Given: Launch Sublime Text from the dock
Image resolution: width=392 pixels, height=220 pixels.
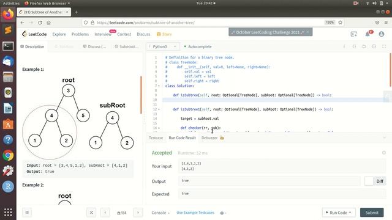Looking at the screenshot, I should click(x=8, y=30).
